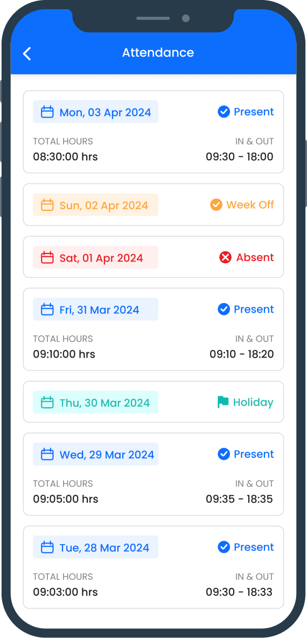Click orange calendar icon for Sun, 02 Apr
This screenshot has height=638, width=307.
click(47, 204)
